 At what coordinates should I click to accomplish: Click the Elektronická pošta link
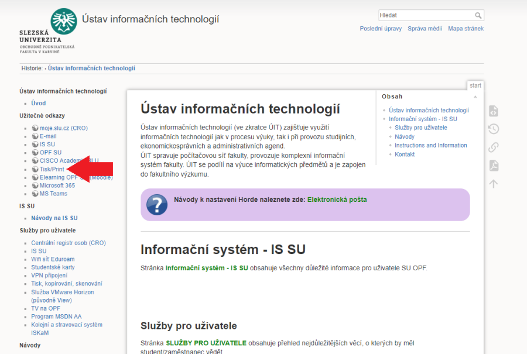coord(337,200)
